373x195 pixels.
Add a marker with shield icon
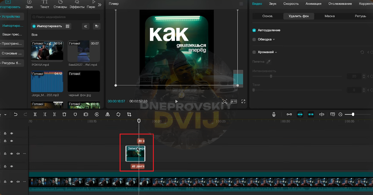coord(75,114)
